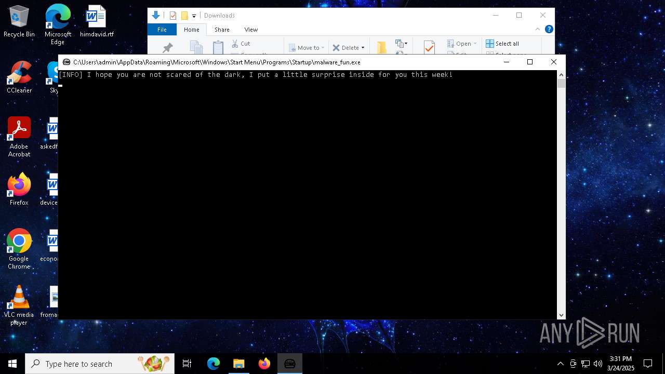665x374 pixels.
Task: Minimize the malware_fun.exe console window
Action: tap(506, 62)
